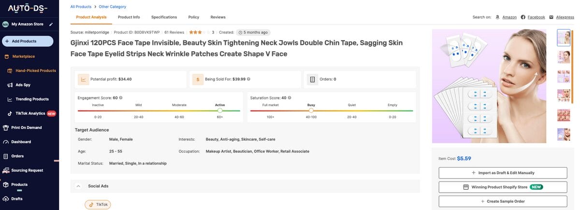The height and width of the screenshot is (210, 580).
Task: Switch to the Product Info tab
Action: (129, 17)
